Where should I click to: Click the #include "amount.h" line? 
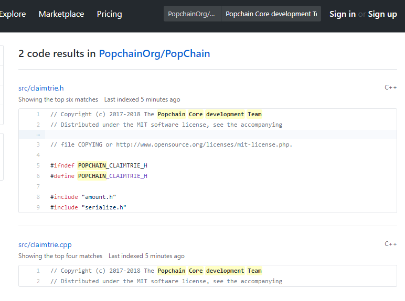(83, 197)
